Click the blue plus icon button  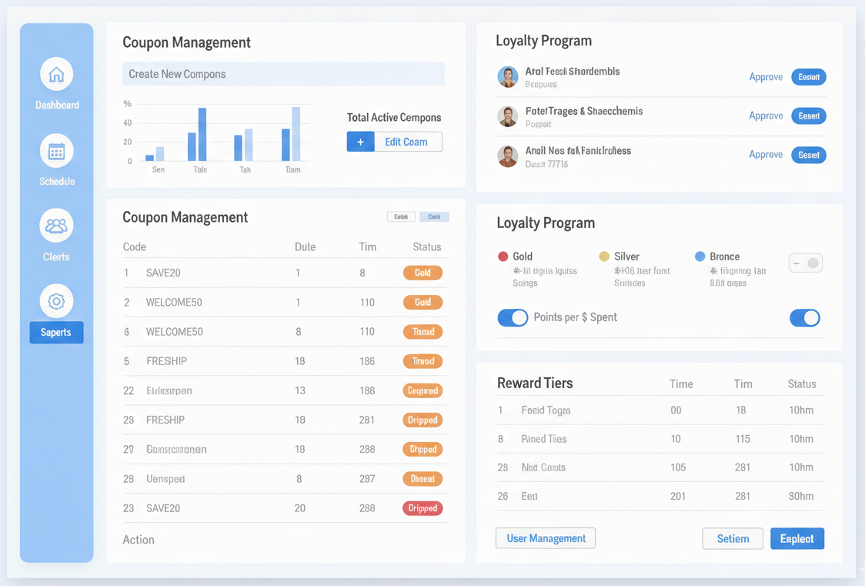point(360,142)
